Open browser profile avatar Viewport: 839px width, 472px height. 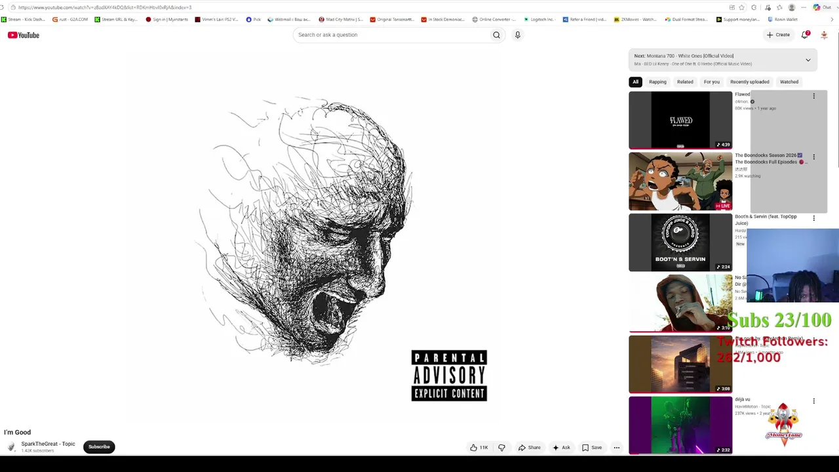[791, 7]
